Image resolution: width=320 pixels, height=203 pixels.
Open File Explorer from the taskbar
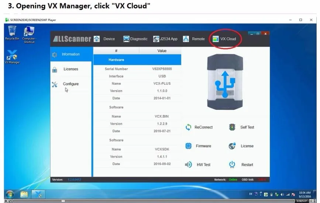24,195
